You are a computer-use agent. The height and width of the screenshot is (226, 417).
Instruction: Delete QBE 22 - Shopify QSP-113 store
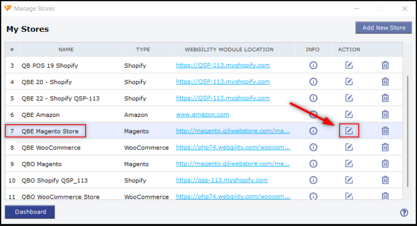[385, 98]
